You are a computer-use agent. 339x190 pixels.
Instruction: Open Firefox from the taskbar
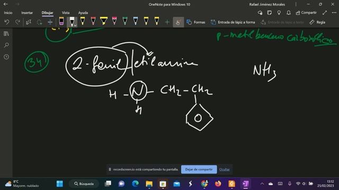(218, 184)
